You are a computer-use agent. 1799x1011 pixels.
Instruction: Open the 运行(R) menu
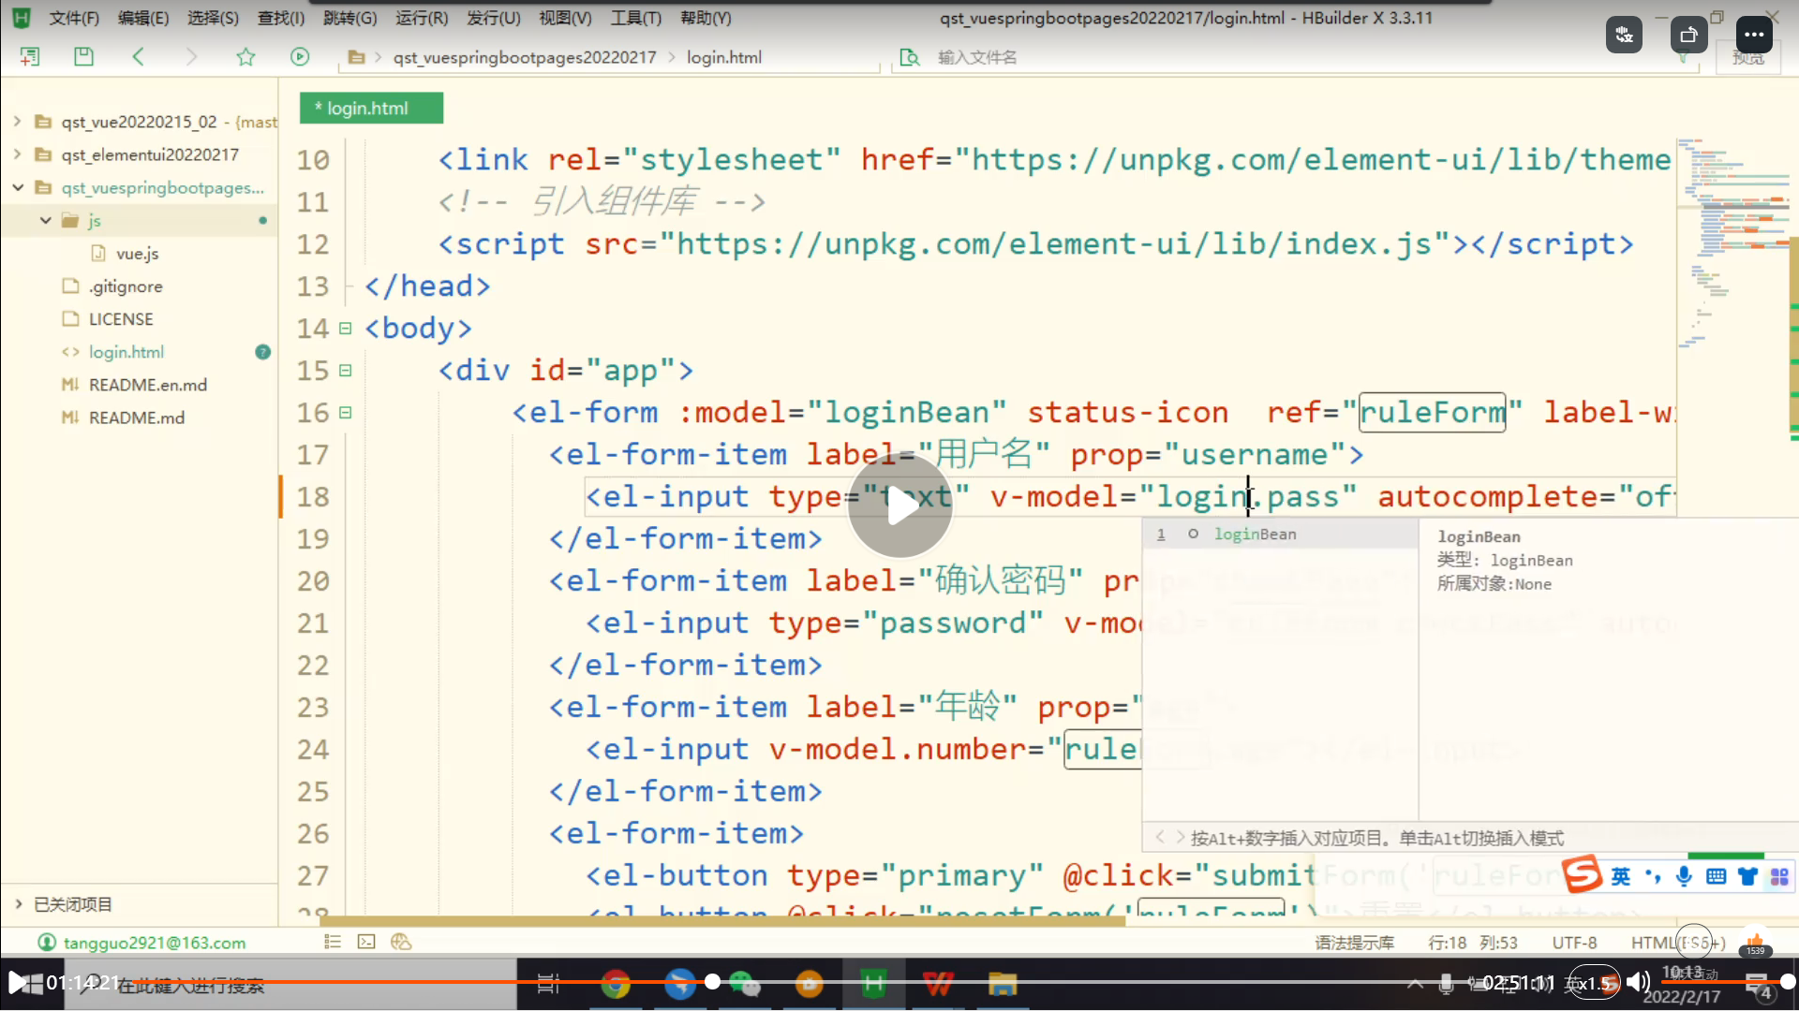(x=422, y=18)
